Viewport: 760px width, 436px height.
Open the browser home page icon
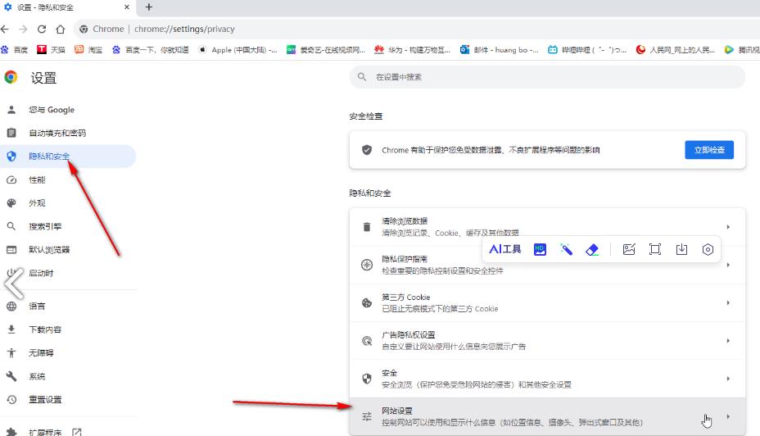(60, 30)
